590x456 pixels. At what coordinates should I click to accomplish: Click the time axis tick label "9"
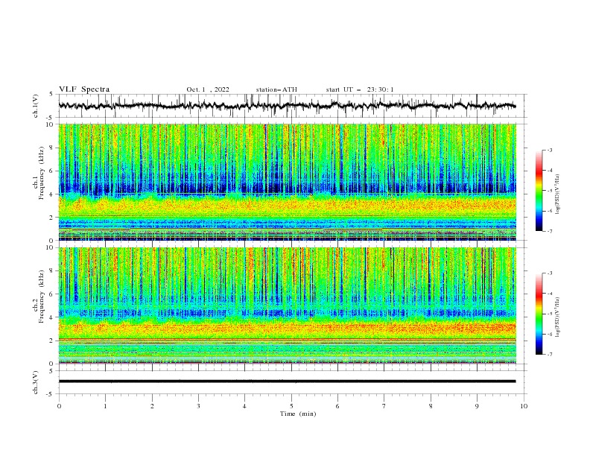pos(477,406)
